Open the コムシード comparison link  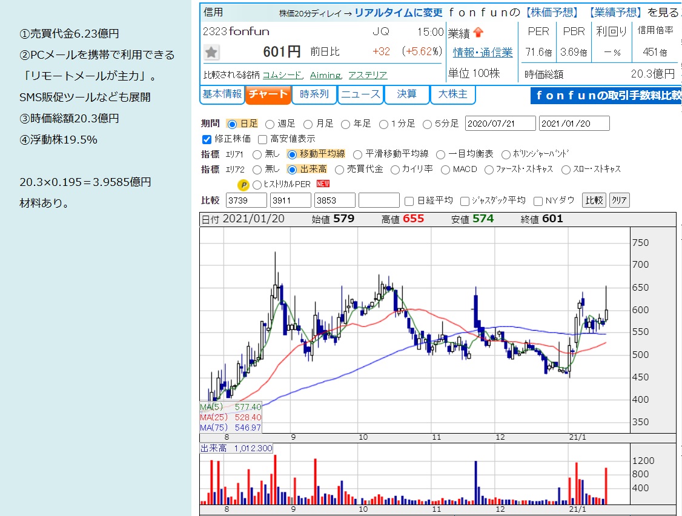point(282,75)
